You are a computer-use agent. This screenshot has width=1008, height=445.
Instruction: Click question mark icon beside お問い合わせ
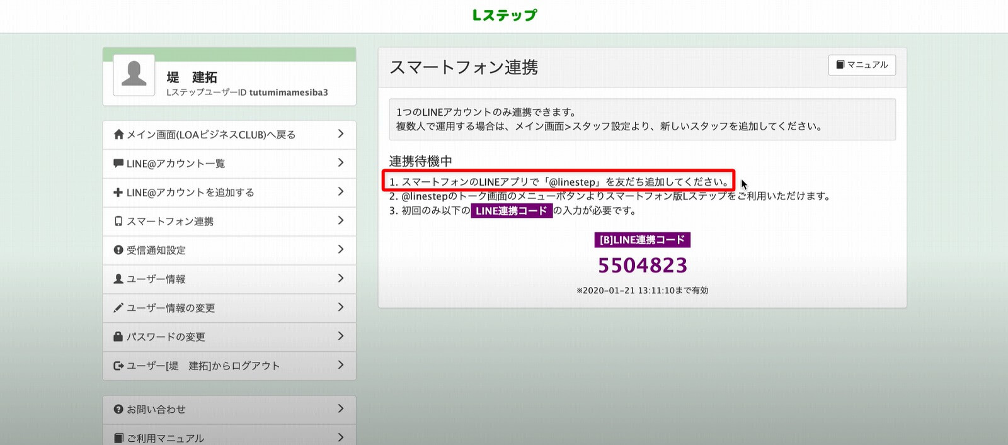(118, 409)
